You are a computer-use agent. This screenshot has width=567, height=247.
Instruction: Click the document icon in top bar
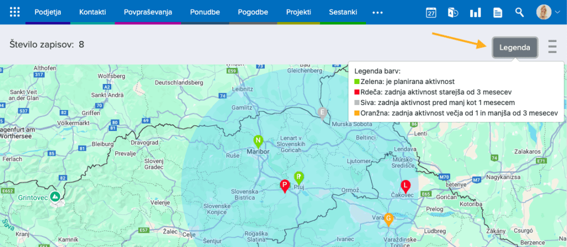point(497,12)
